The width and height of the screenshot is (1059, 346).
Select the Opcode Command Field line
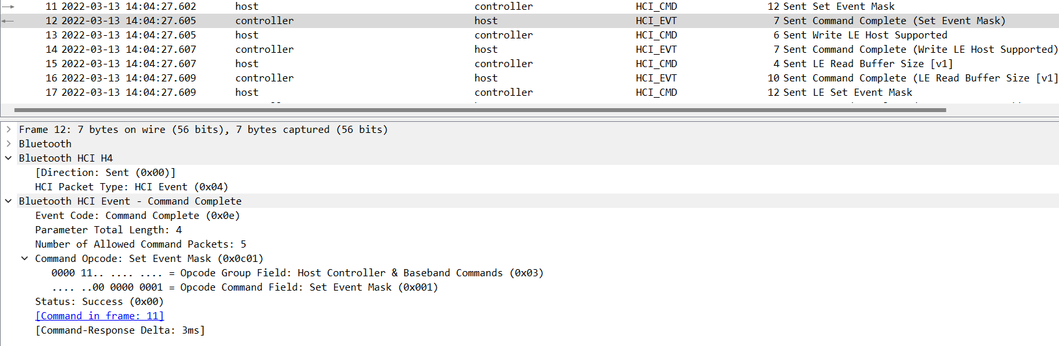[x=245, y=287]
